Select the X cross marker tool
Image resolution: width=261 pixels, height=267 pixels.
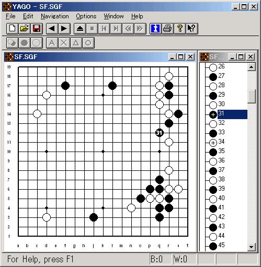64,43
